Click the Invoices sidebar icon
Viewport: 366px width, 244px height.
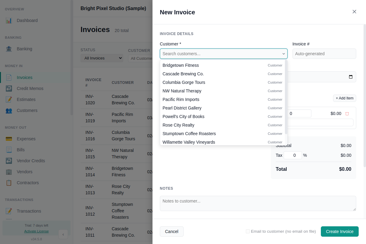coord(9,77)
